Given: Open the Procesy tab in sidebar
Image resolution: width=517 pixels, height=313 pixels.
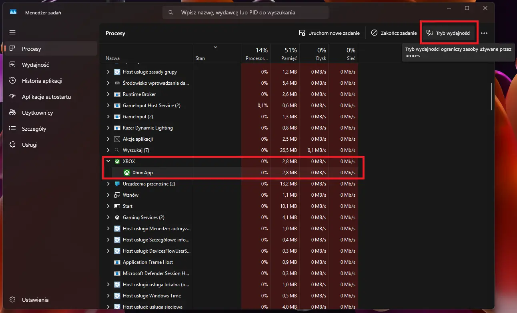Looking at the screenshot, I should tap(52, 49).
